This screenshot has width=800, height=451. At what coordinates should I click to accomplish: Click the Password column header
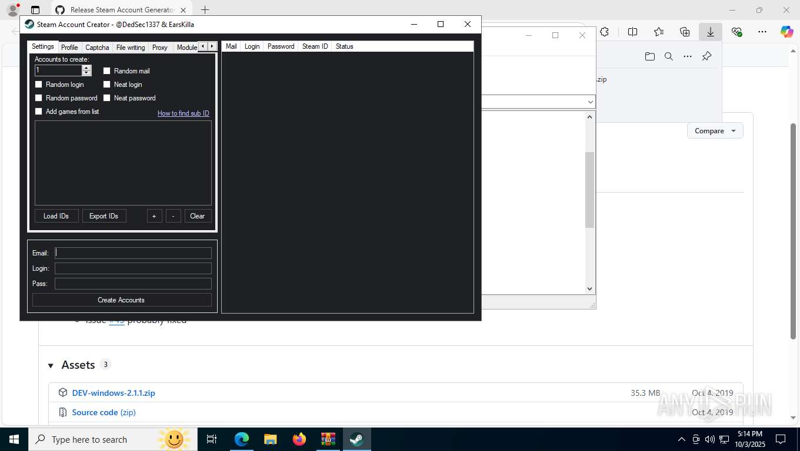pos(281,46)
